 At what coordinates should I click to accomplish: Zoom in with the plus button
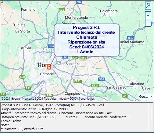click(148, 15)
